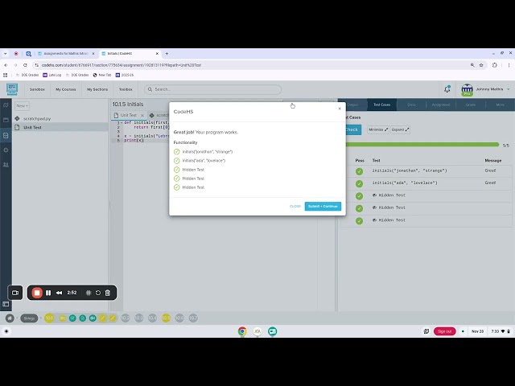Close the Unit Test editor tab
The image size is (515, 386).
[142, 115]
